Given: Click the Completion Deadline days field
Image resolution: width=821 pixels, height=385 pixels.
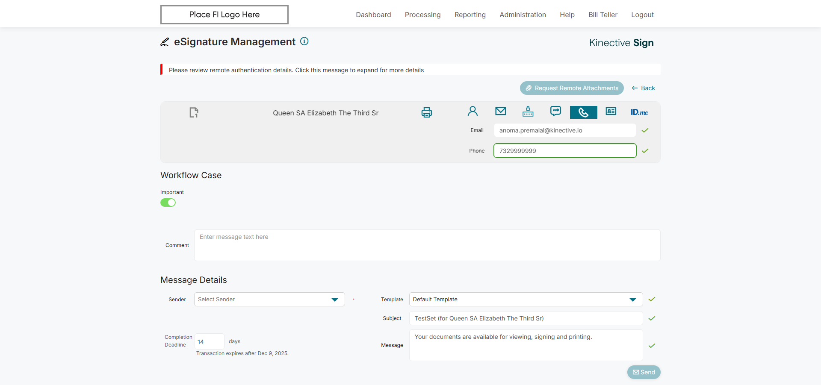Looking at the screenshot, I should (x=210, y=341).
